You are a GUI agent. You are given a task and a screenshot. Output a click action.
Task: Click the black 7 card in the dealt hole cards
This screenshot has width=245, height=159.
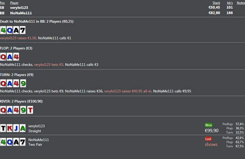pyautogui.click(x=23, y=30)
